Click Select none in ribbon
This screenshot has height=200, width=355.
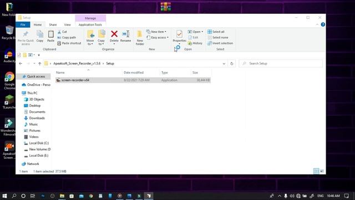[218, 37]
